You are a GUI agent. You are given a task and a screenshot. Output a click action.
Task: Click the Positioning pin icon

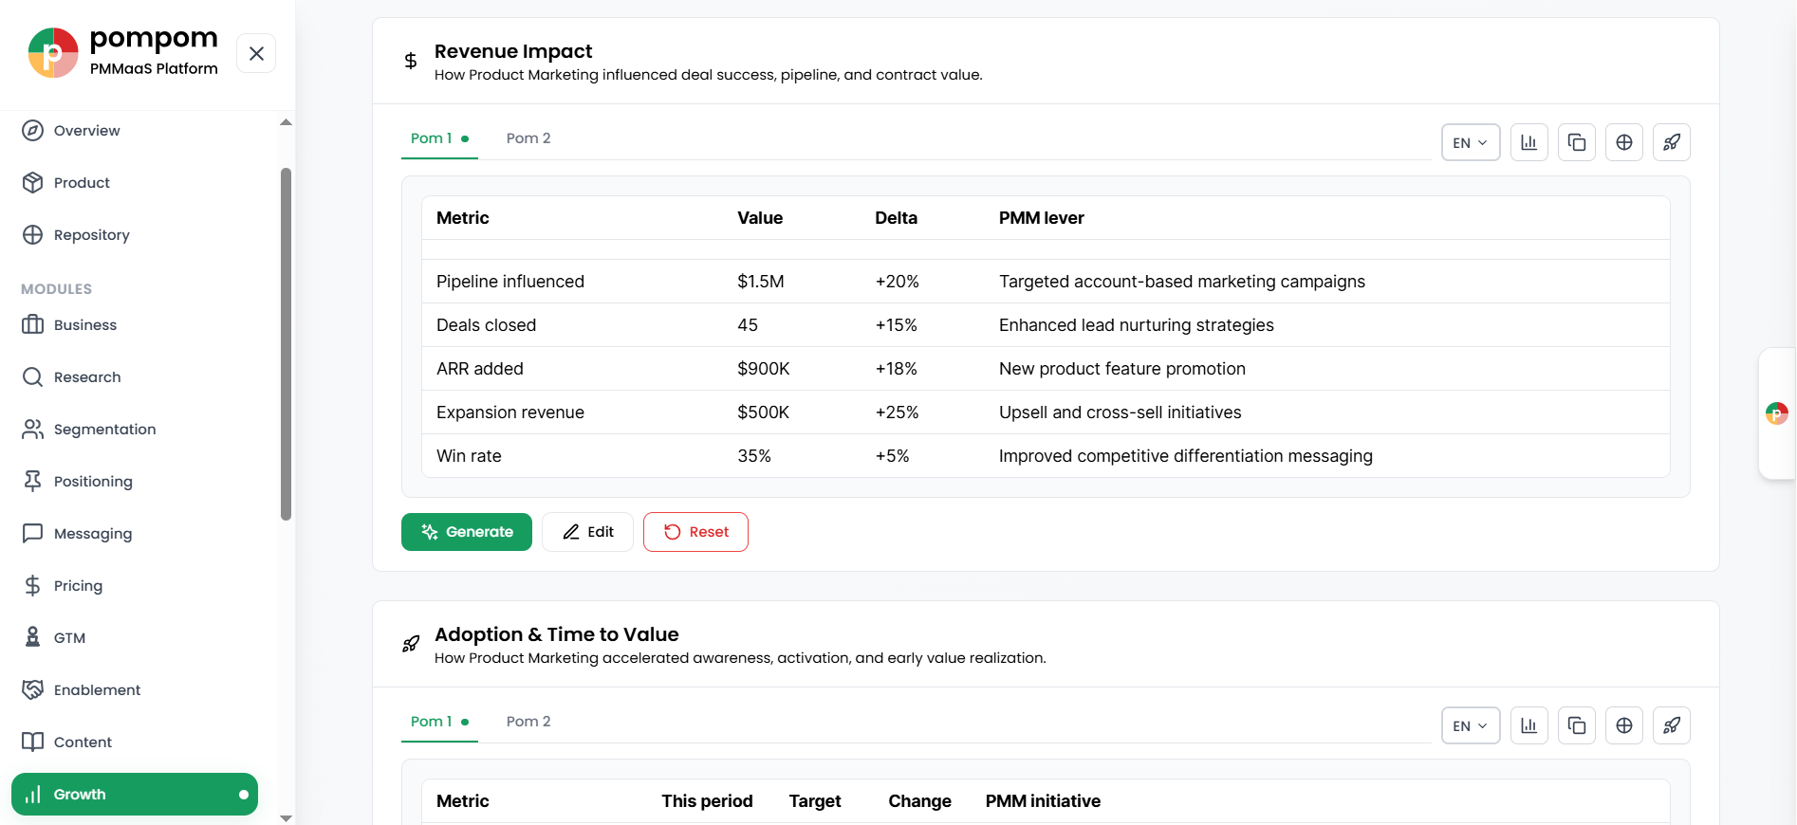point(33,482)
